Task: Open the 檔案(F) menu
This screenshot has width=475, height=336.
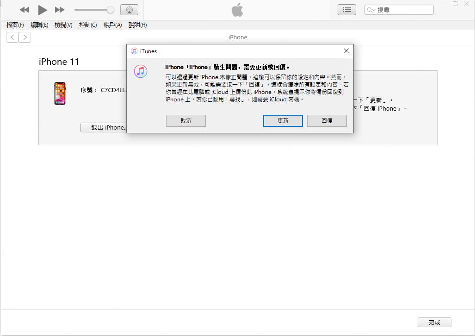Action: coord(15,25)
